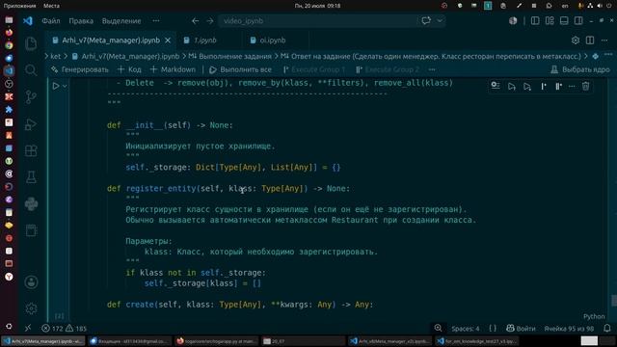
Task: Switch keyboard layout en indicator
Action: click(565, 6)
